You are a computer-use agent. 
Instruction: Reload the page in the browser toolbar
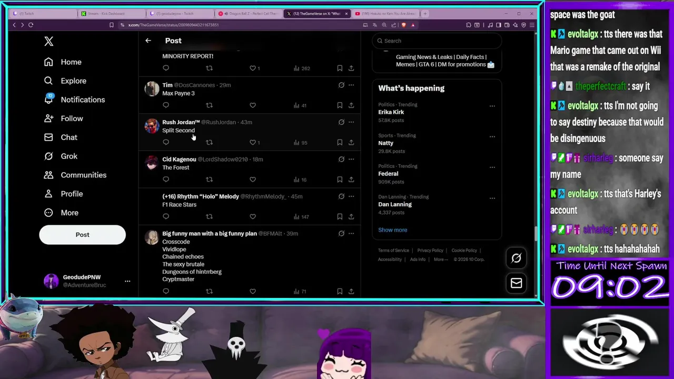point(31,25)
